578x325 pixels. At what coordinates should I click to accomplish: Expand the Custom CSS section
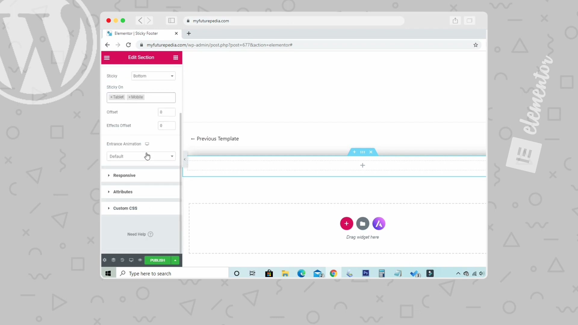point(141,208)
